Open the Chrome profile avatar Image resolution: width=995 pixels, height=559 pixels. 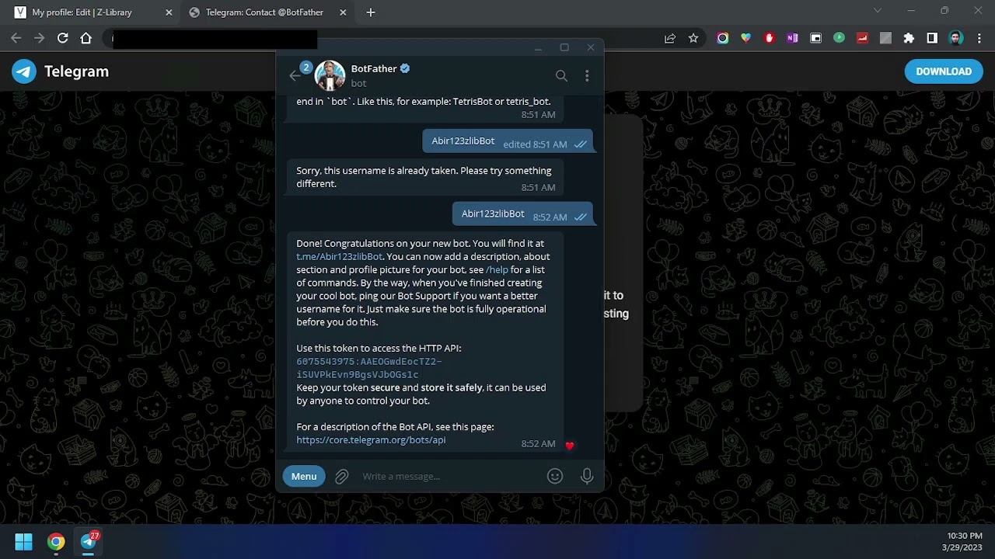point(956,38)
